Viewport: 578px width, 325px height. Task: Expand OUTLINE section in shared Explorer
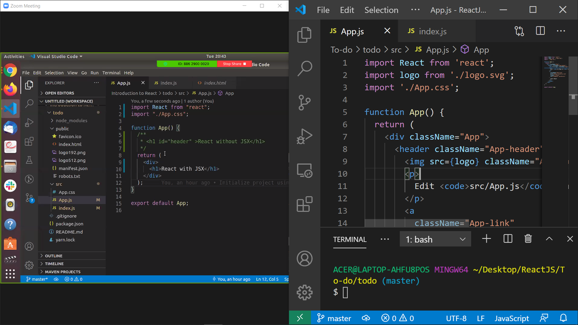[x=71, y=256]
